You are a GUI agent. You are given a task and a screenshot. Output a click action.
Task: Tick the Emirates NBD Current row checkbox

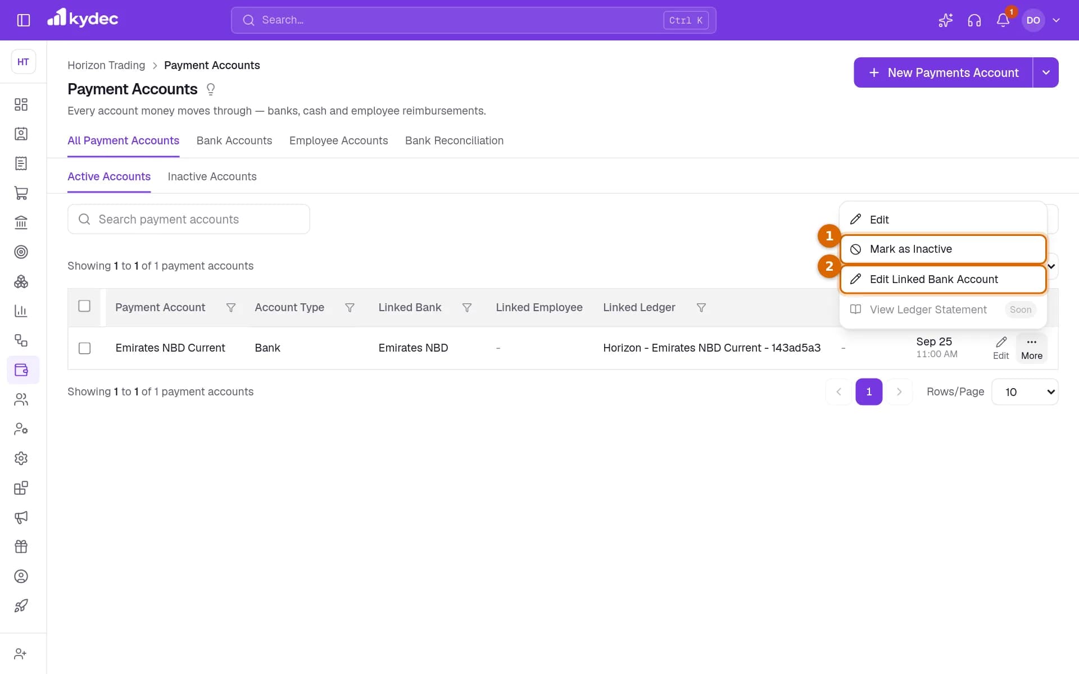click(84, 348)
